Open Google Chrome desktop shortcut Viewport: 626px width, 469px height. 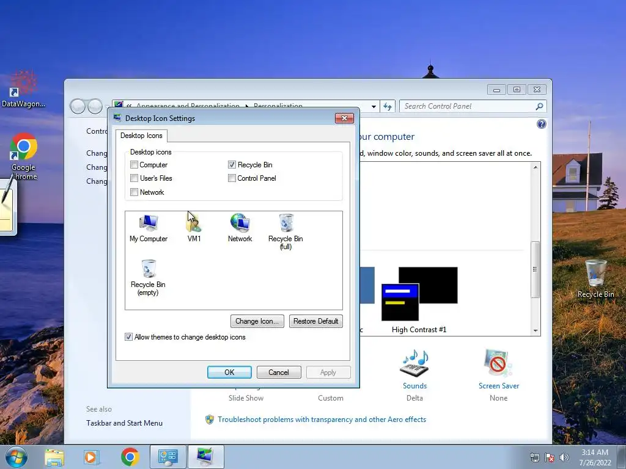(x=24, y=156)
